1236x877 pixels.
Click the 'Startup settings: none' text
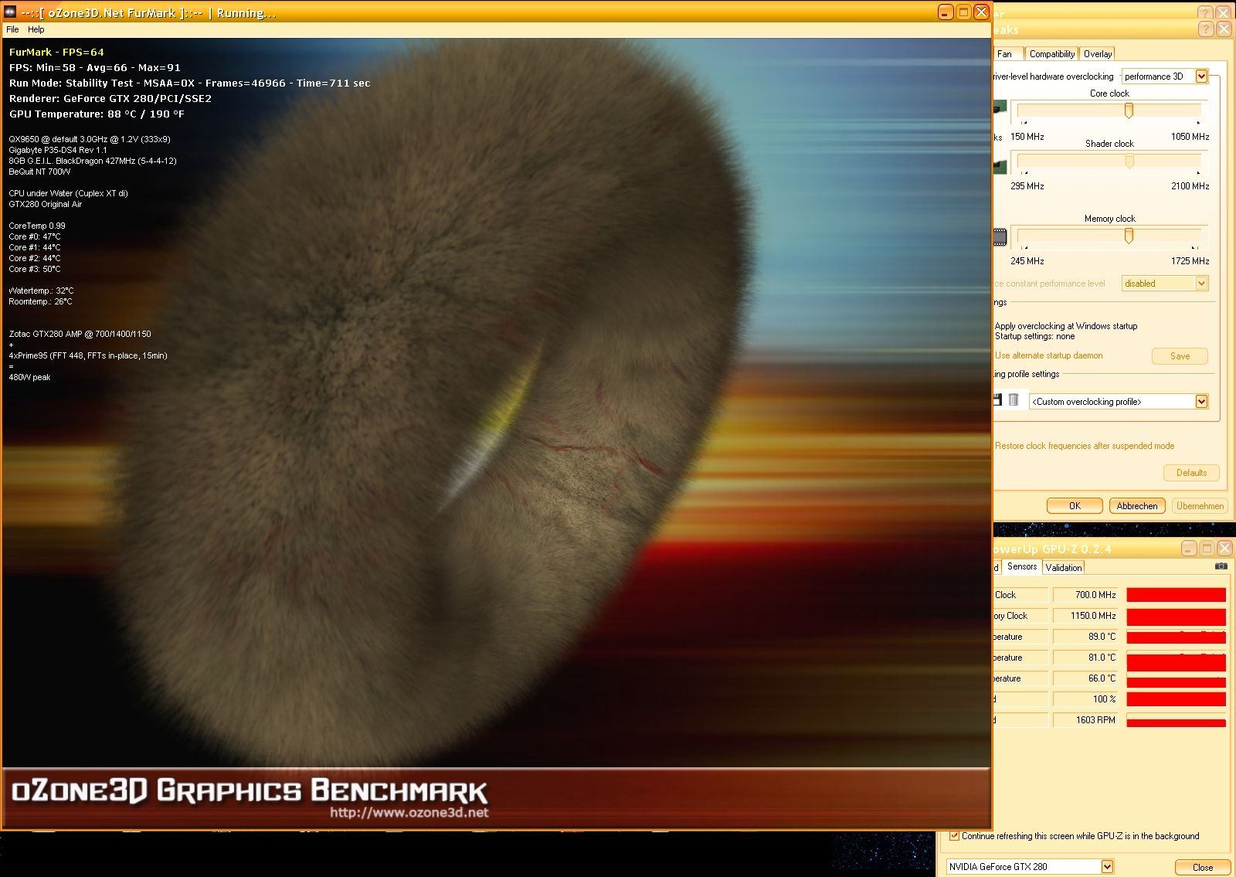(1034, 336)
